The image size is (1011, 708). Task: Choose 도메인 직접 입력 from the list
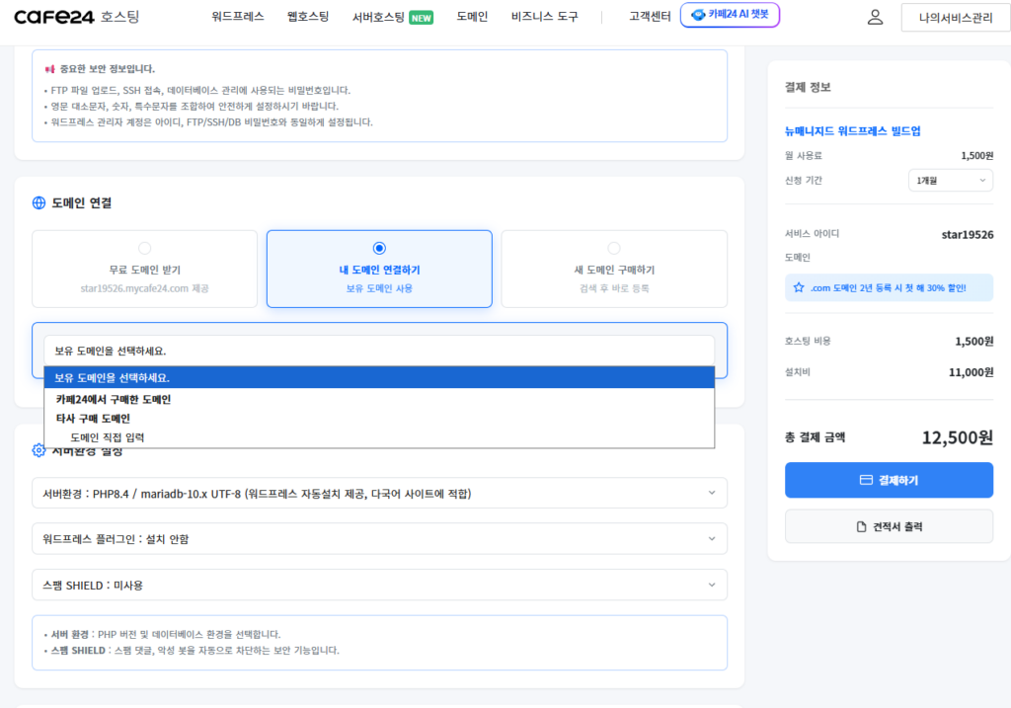click(108, 437)
